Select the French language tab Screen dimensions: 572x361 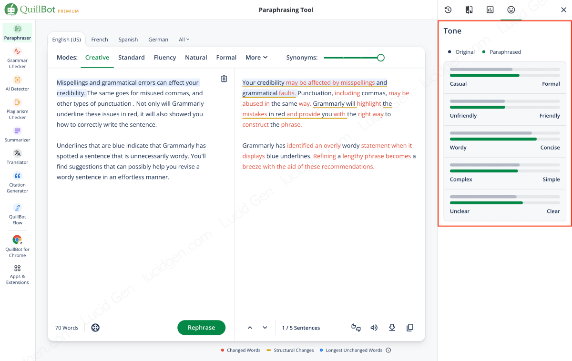[100, 40]
